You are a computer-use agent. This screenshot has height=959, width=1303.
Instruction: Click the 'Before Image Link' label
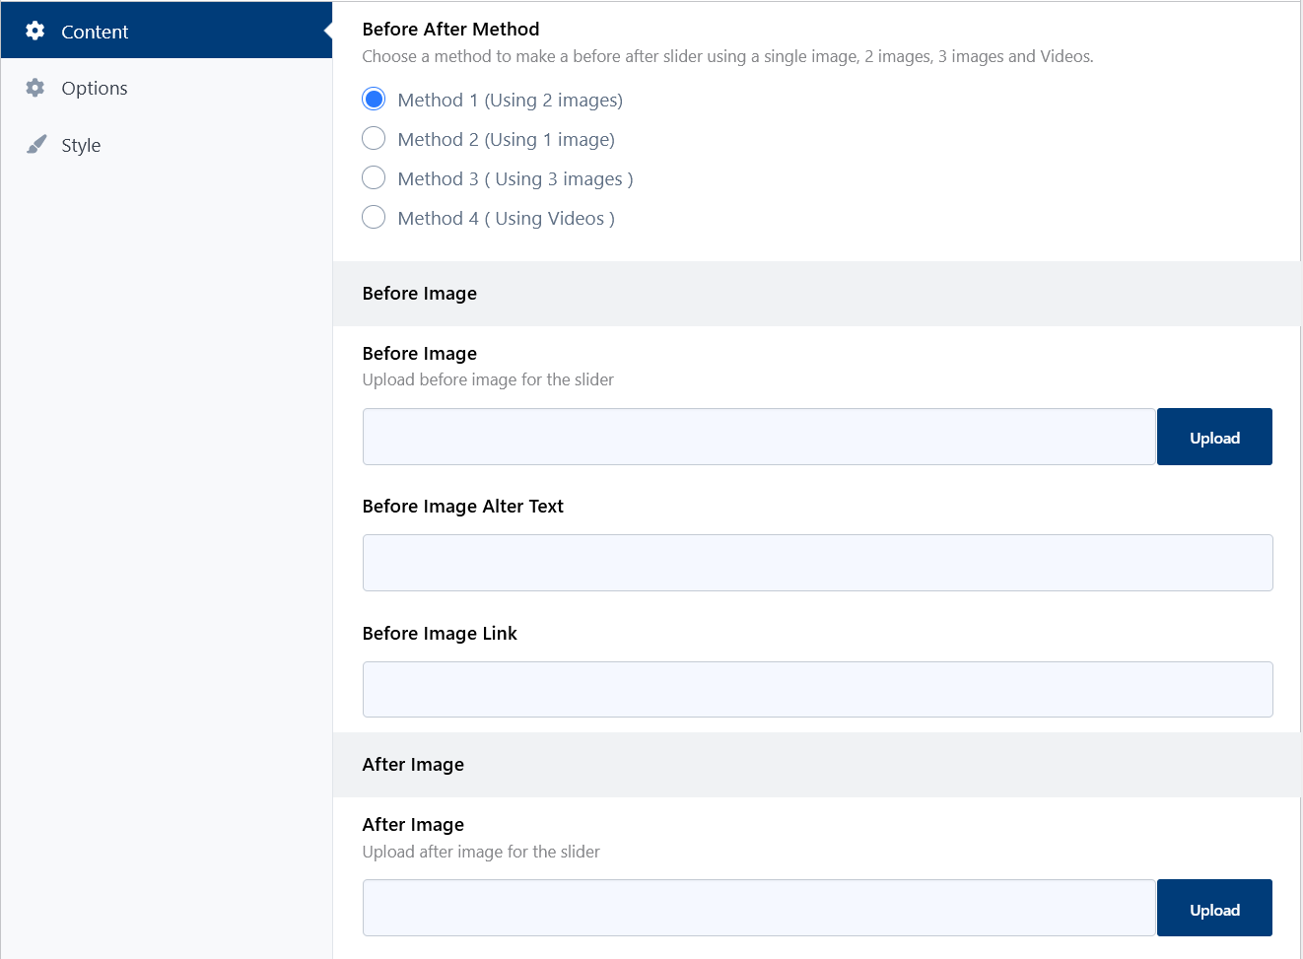[440, 634]
